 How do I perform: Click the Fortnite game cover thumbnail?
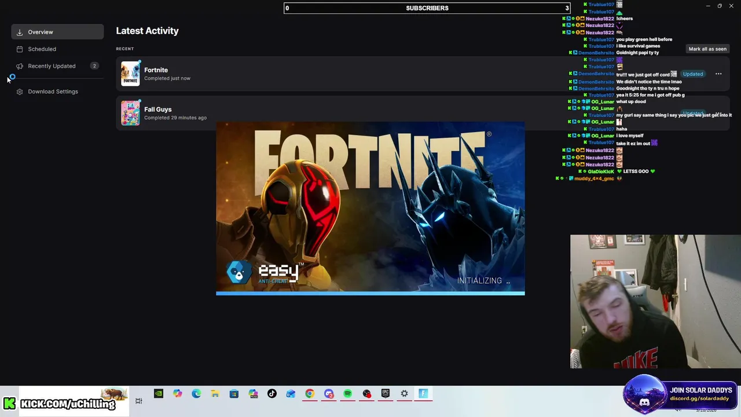pos(130,74)
